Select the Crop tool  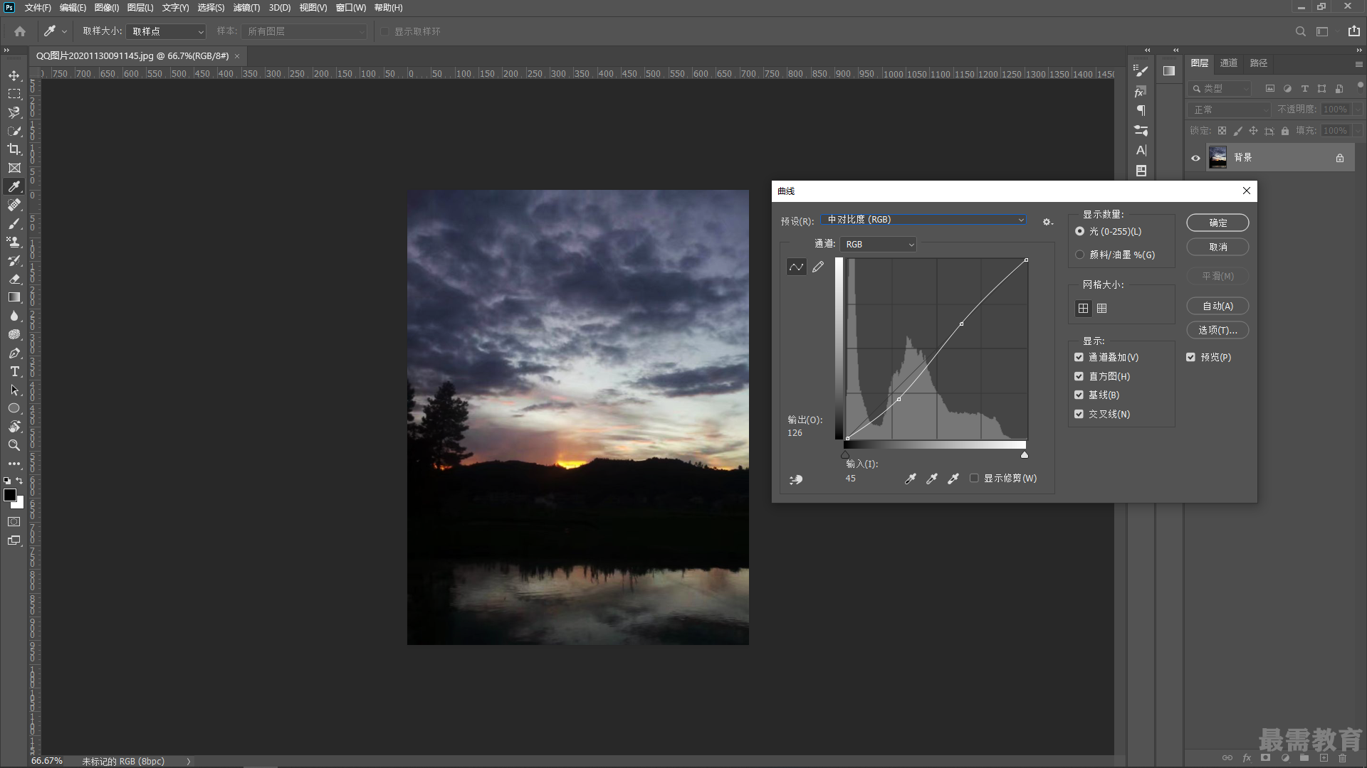pos(14,149)
